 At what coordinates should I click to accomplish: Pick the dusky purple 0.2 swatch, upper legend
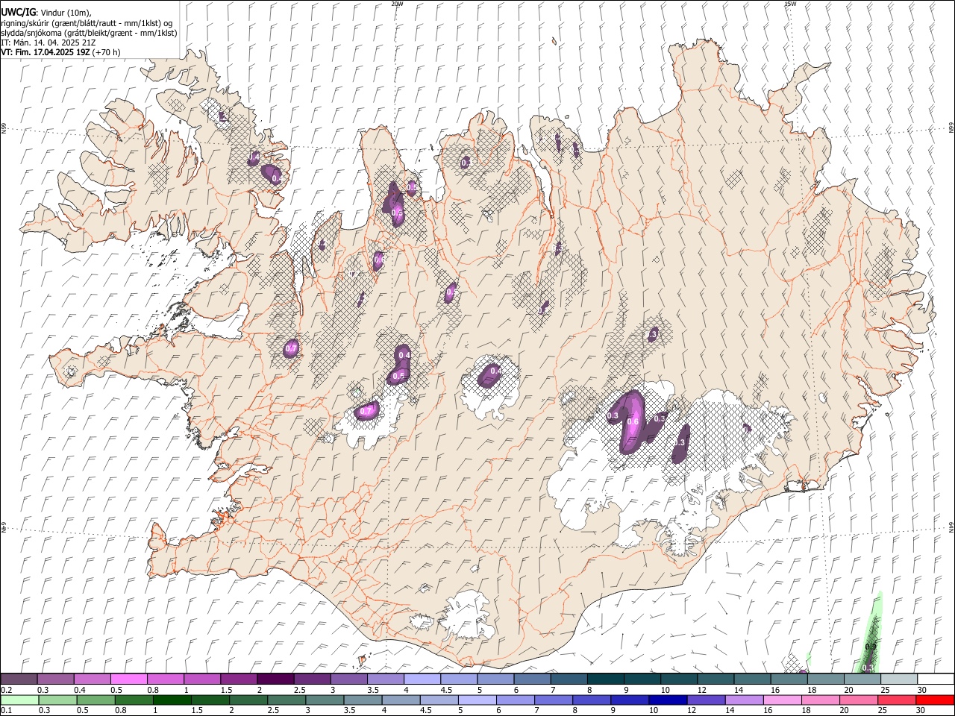19,679
